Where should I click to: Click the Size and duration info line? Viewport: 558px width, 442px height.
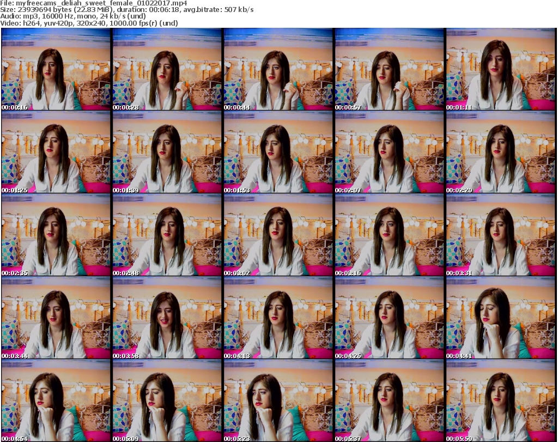[126, 10]
